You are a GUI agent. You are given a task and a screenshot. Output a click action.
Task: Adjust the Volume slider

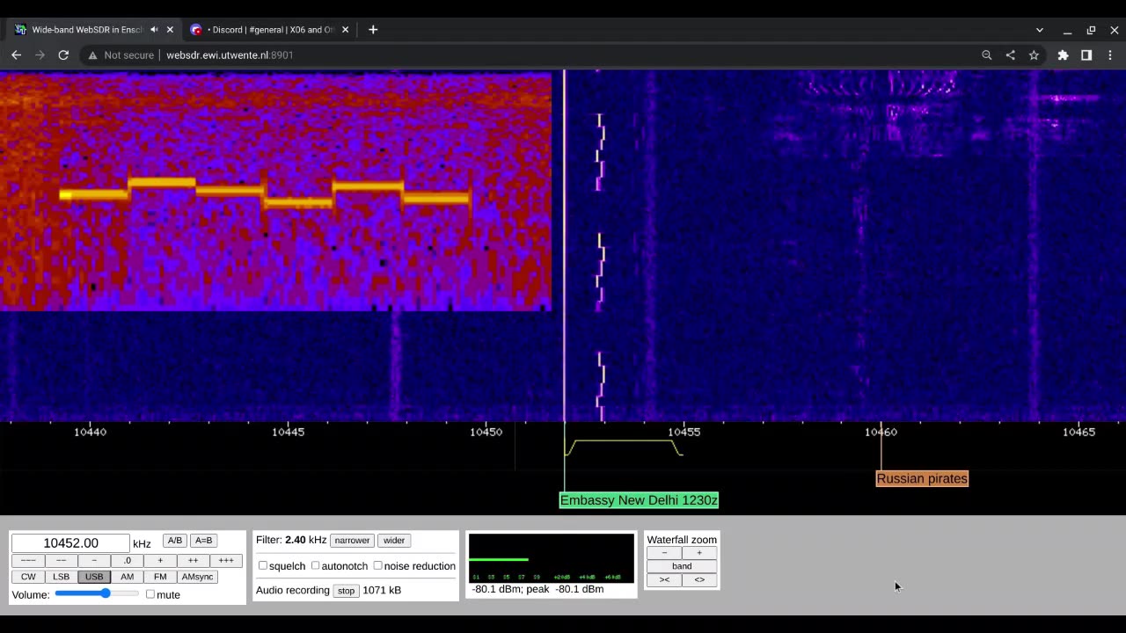tap(97, 593)
